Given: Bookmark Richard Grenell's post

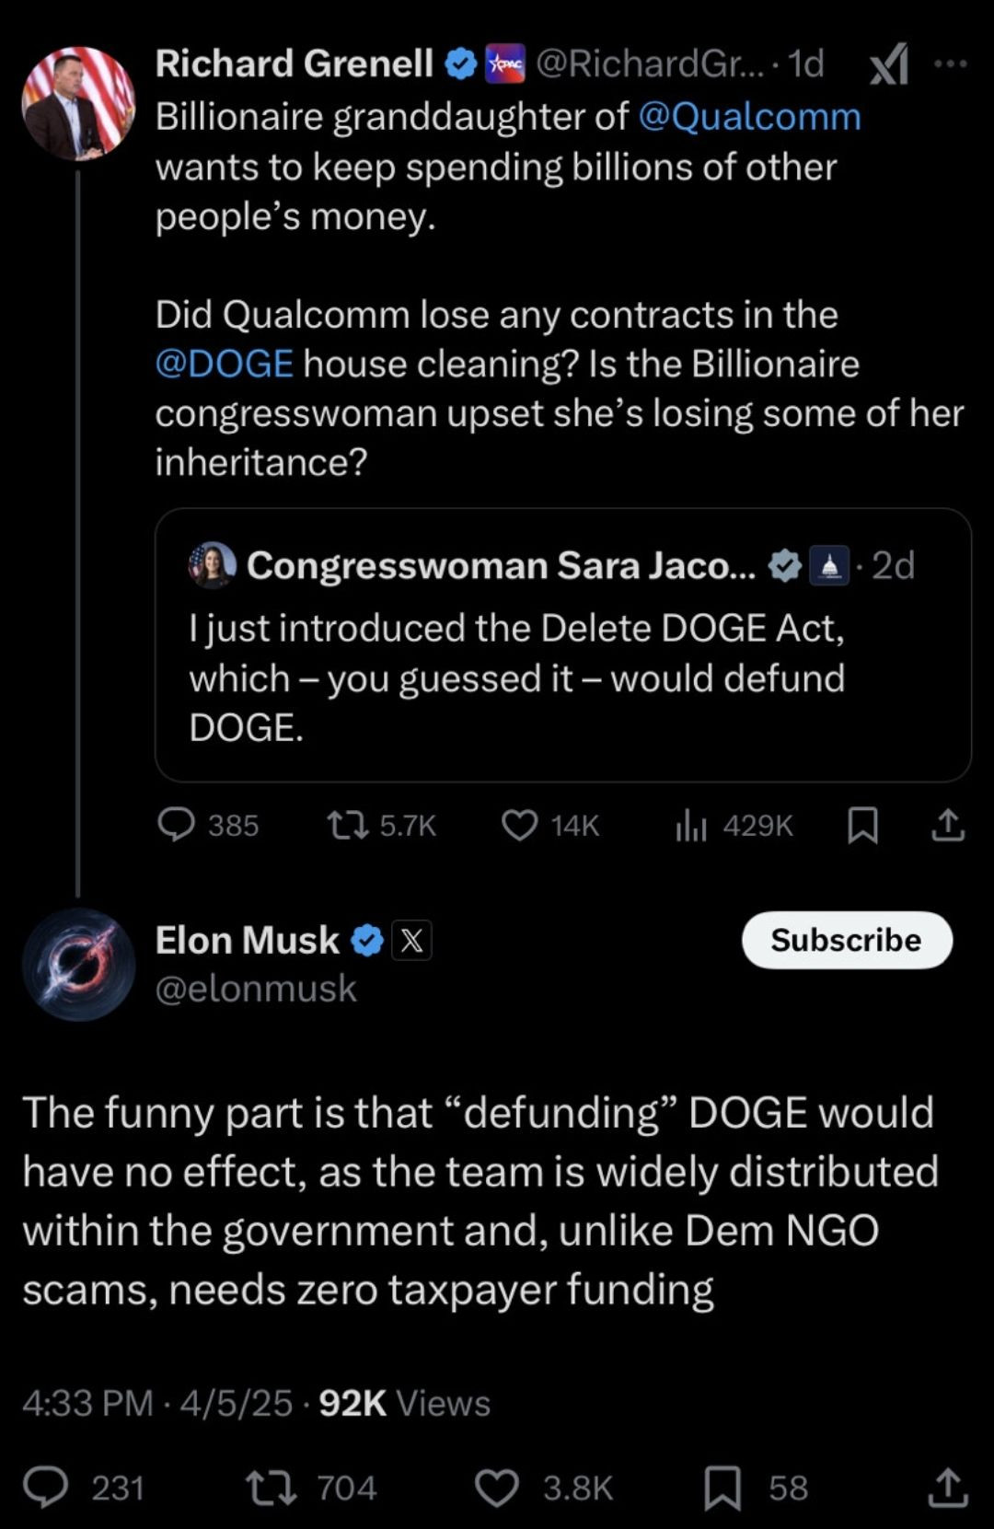Looking at the screenshot, I should tap(862, 825).
